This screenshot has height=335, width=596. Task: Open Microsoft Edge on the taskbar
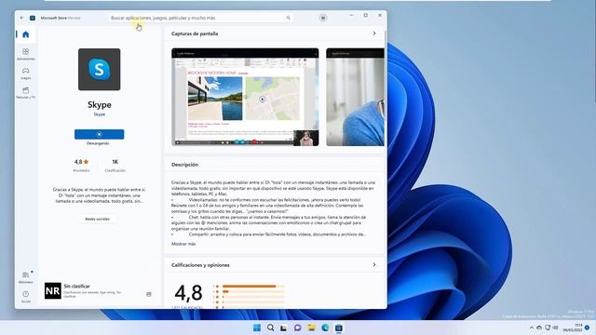pyautogui.click(x=325, y=328)
